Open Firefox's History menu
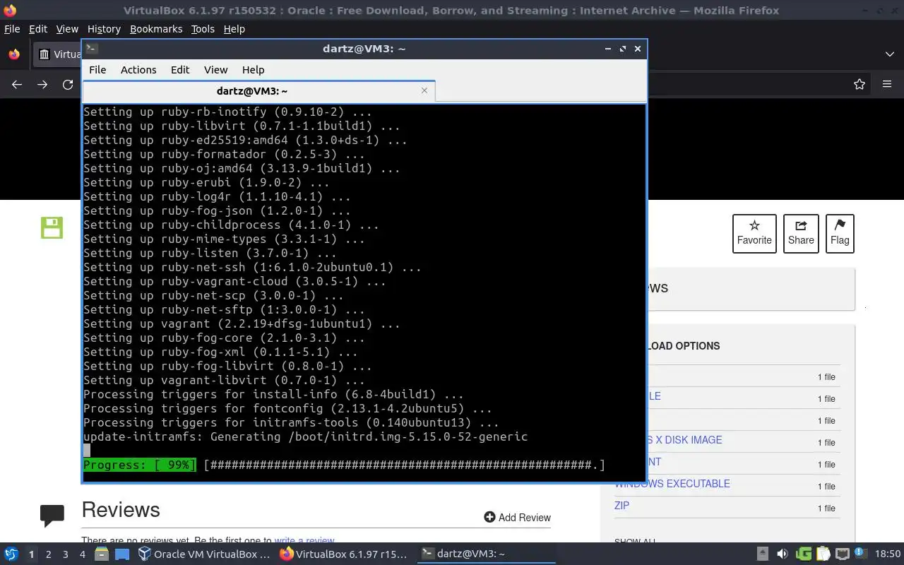This screenshot has width=904, height=565. pyautogui.click(x=104, y=29)
